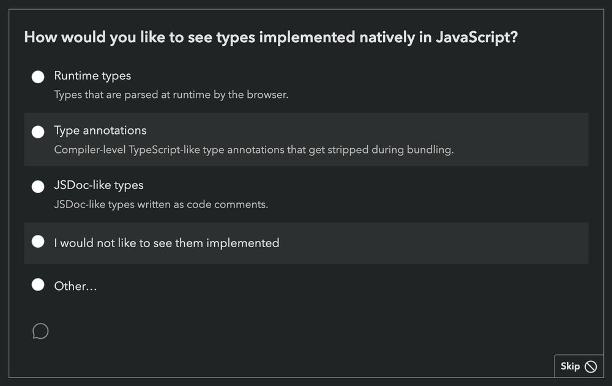The height and width of the screenshot is (386, 612).
Task: Click the 'Runtime types' label text
Action: 92,76
